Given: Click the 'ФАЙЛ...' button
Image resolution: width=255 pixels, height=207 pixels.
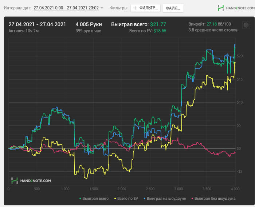Looking at the screenshot, I should [x=173, y=8].
